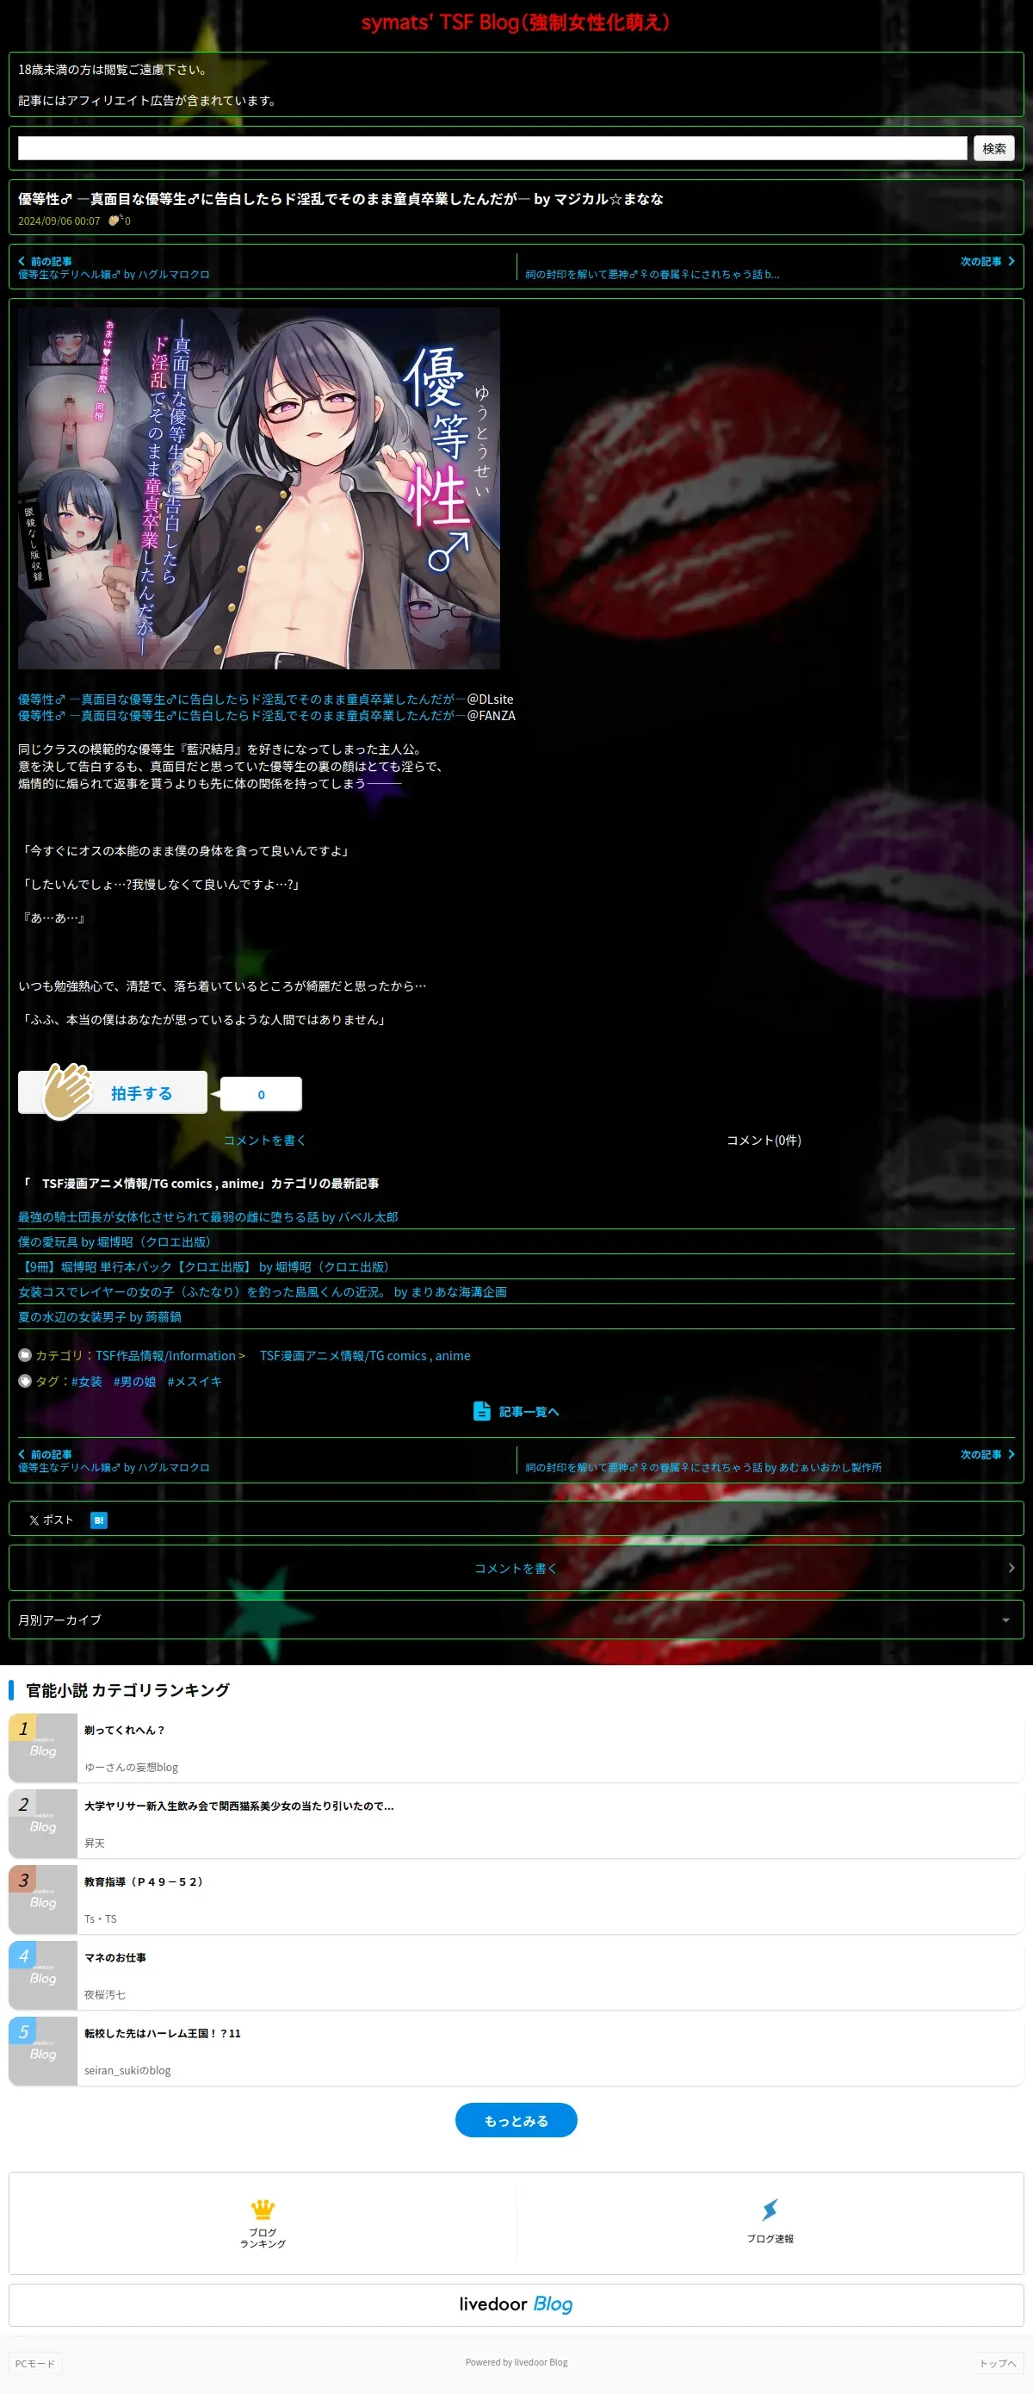Screen dimensions: 1033x2394
Task: Open rank 4 blog thumbnail icon
Action: [x=43, y=1974]
